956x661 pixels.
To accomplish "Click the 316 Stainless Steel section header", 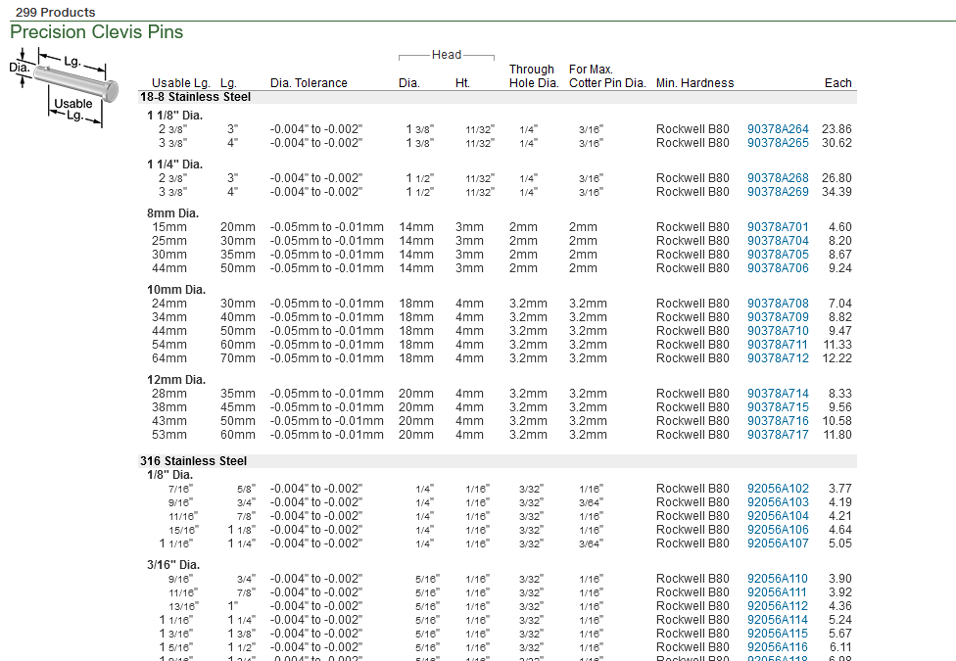I will pos(193,461).
